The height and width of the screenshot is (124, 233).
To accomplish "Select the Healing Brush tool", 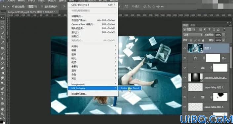I will click(2, 48).
